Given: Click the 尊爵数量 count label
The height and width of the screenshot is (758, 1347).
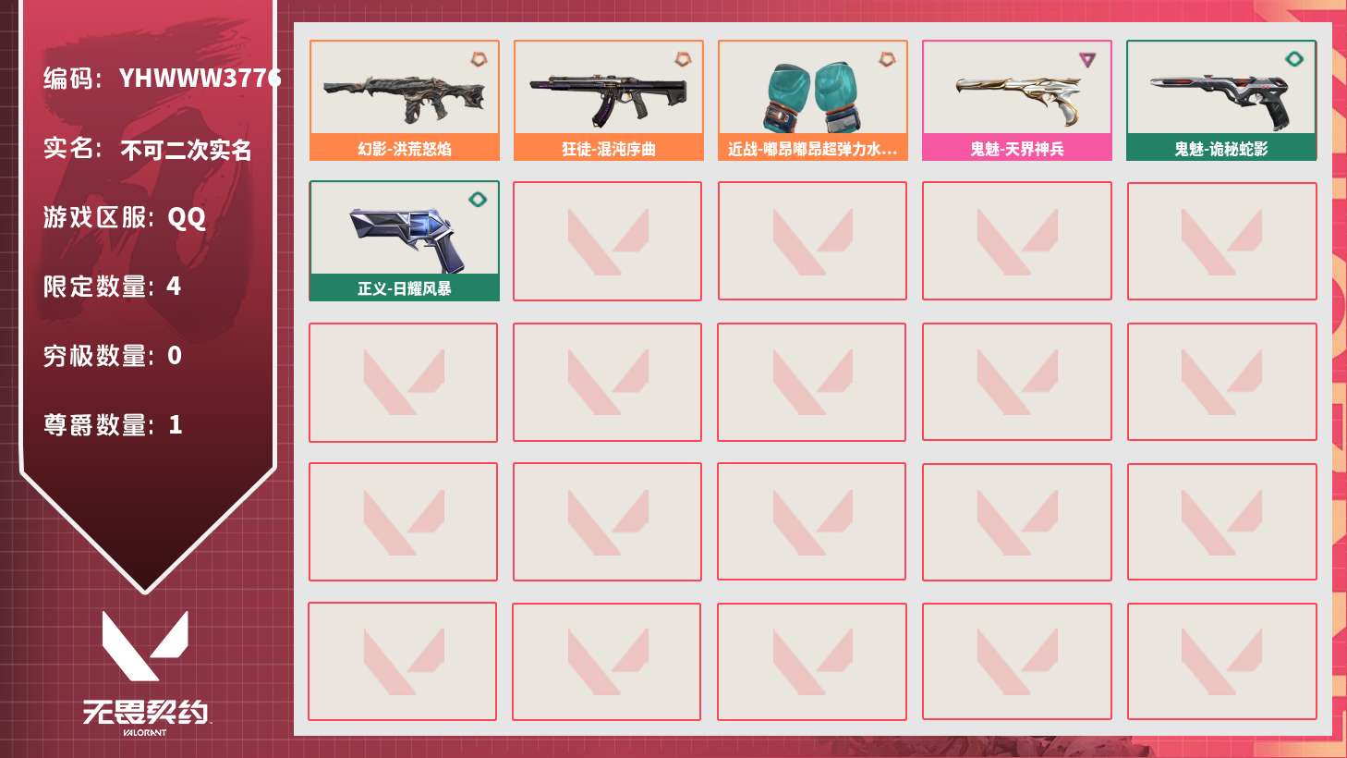Looking at the screenshot, I should [113, 425].
